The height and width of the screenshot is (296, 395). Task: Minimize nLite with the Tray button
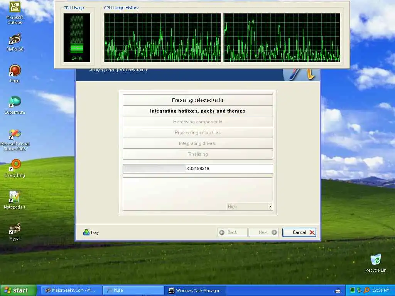coord(91,232)
